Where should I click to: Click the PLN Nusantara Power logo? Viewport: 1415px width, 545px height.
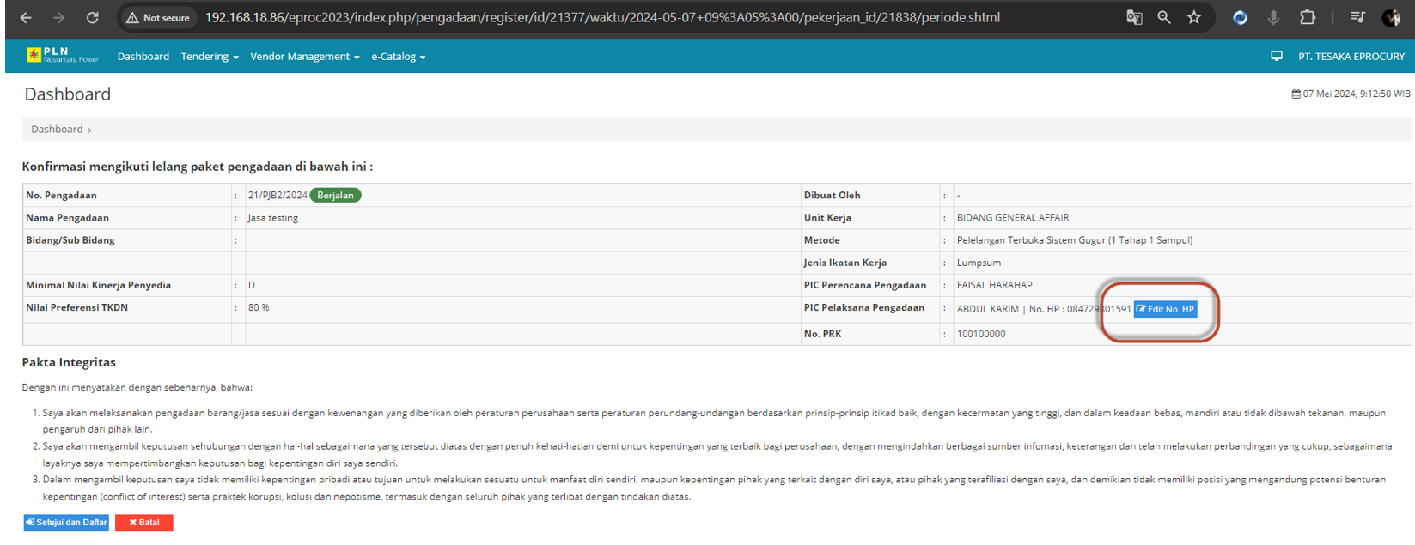point(62,56)
